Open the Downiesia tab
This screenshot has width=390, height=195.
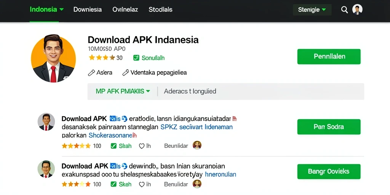[x=88, y=10]
